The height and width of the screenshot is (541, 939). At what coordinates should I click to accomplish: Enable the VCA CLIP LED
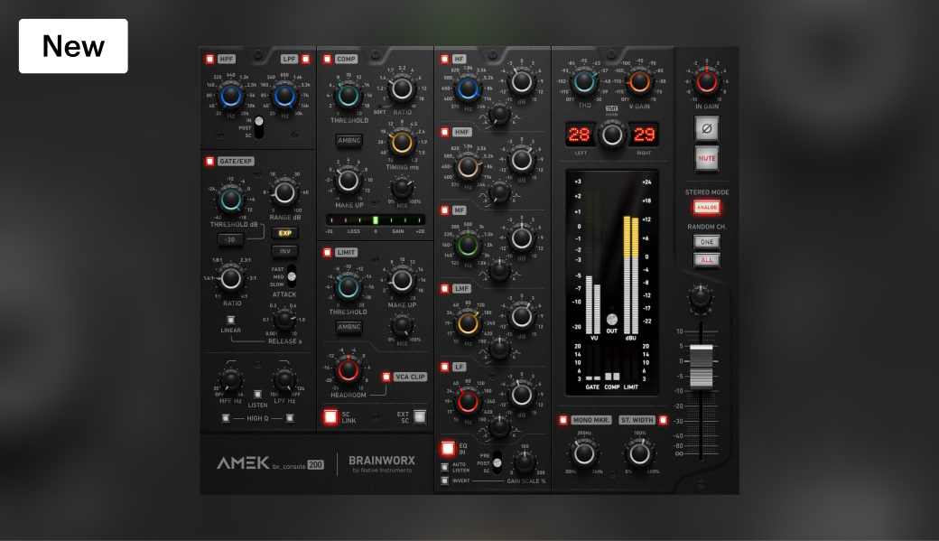tap(386, 377)
